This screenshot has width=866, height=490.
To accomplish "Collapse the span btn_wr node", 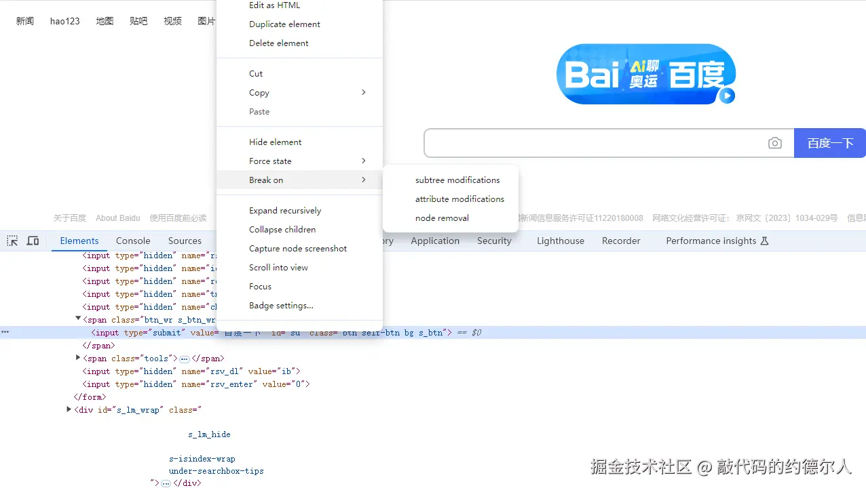I will coord(78,319).
